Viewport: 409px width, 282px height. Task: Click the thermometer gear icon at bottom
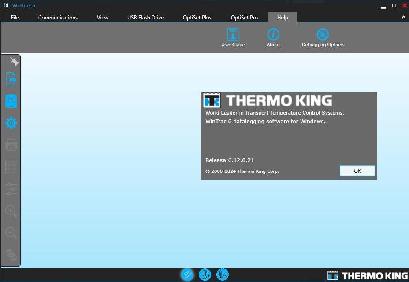(x=223, y=275)
